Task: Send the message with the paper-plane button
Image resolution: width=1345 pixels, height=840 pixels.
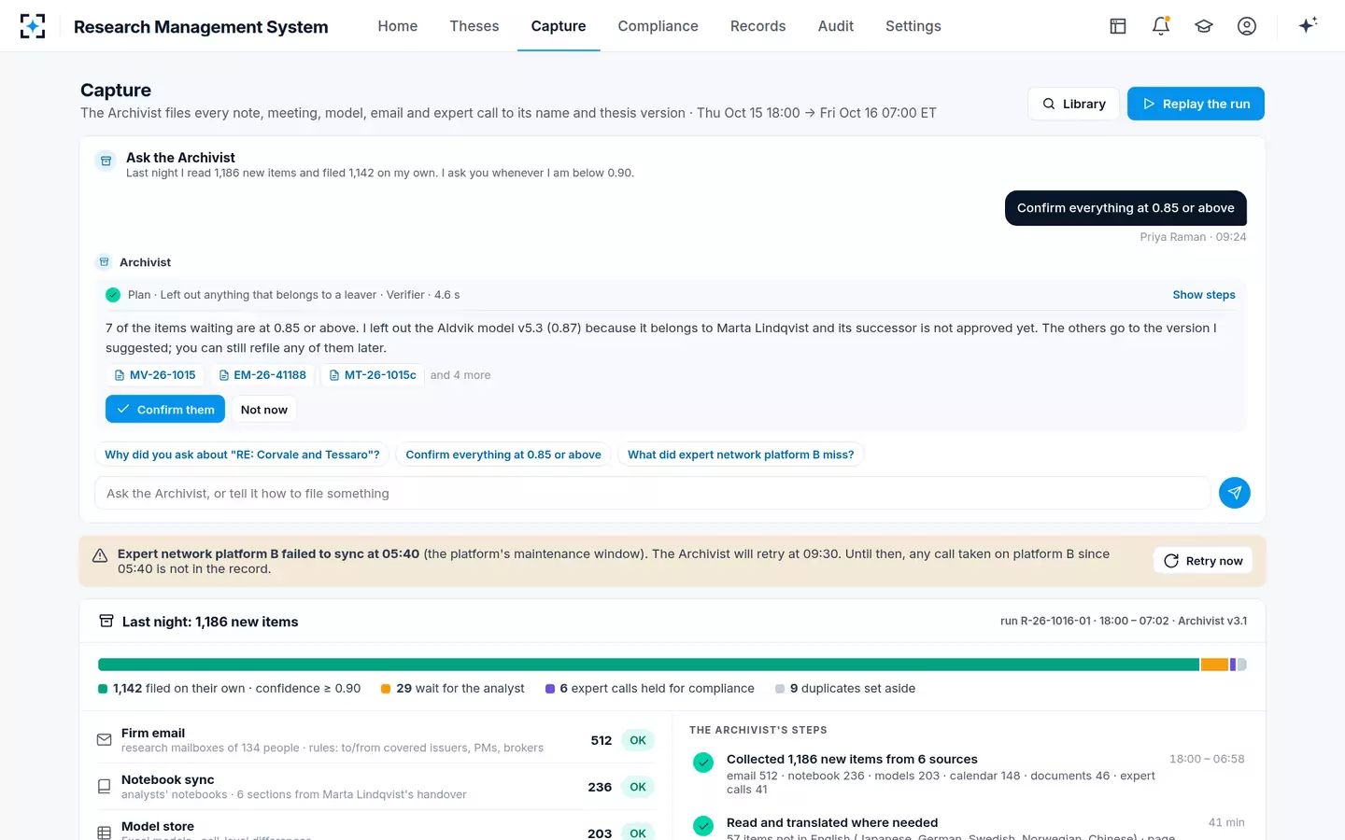Action: (x=1235, y=493)
